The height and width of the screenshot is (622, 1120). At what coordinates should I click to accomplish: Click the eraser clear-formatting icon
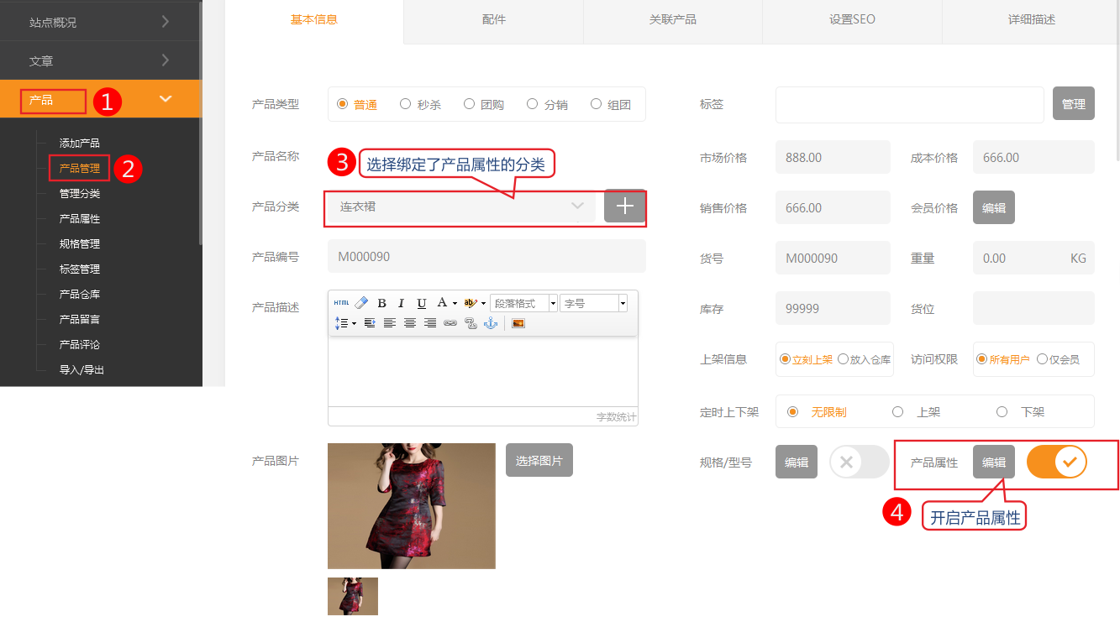pos(361,303)
